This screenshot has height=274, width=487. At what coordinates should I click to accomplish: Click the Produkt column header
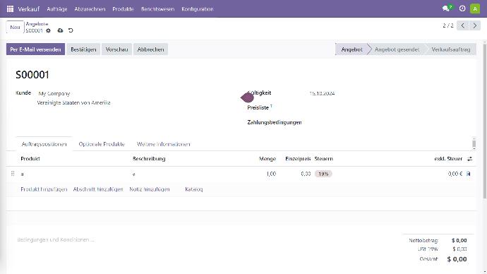click(x=30, y=159)
